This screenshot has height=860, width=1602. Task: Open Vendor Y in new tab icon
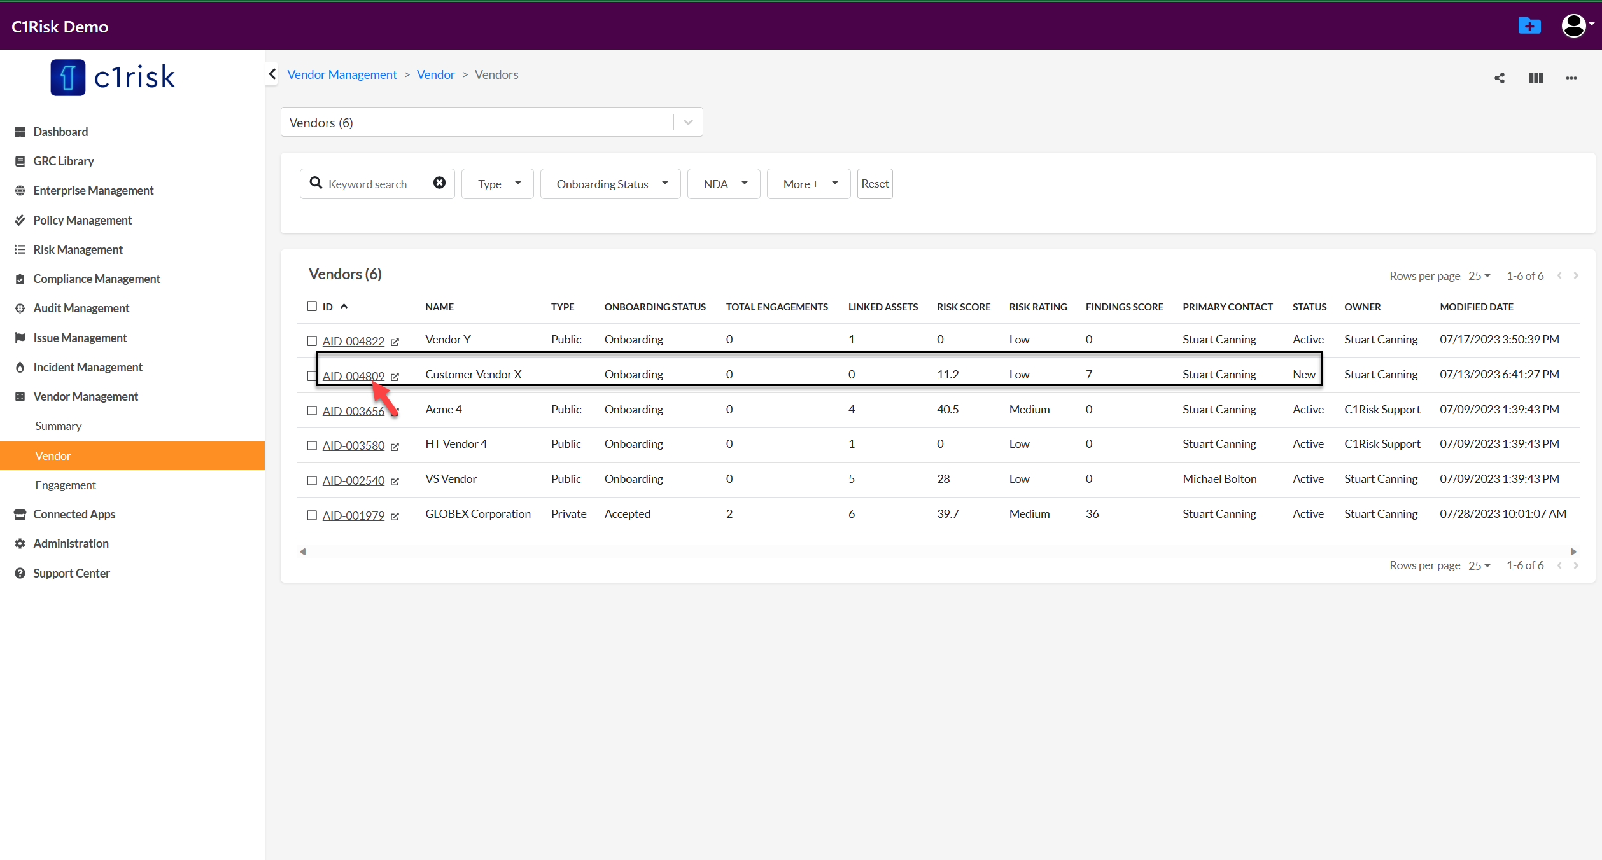coord(395,342)
